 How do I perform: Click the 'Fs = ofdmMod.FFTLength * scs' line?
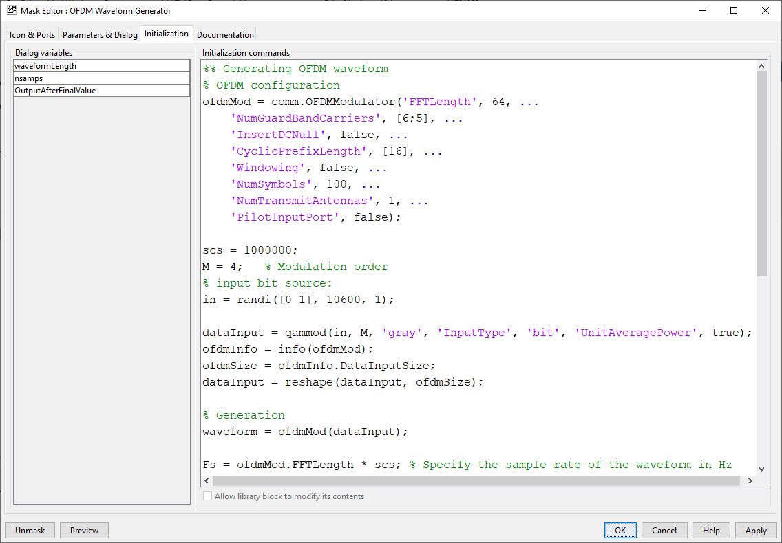[467, 464]
